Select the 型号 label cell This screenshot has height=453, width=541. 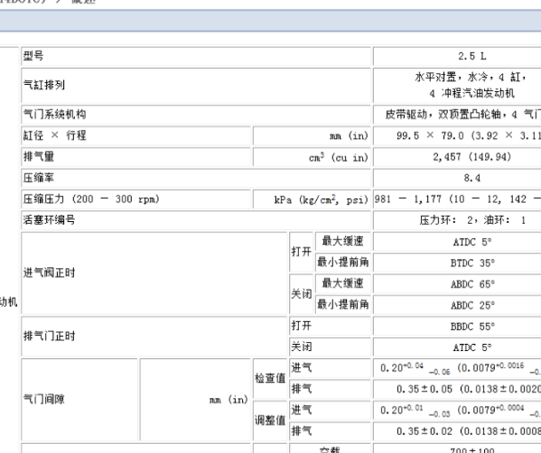pyautogui.click(x=196, y=56)
